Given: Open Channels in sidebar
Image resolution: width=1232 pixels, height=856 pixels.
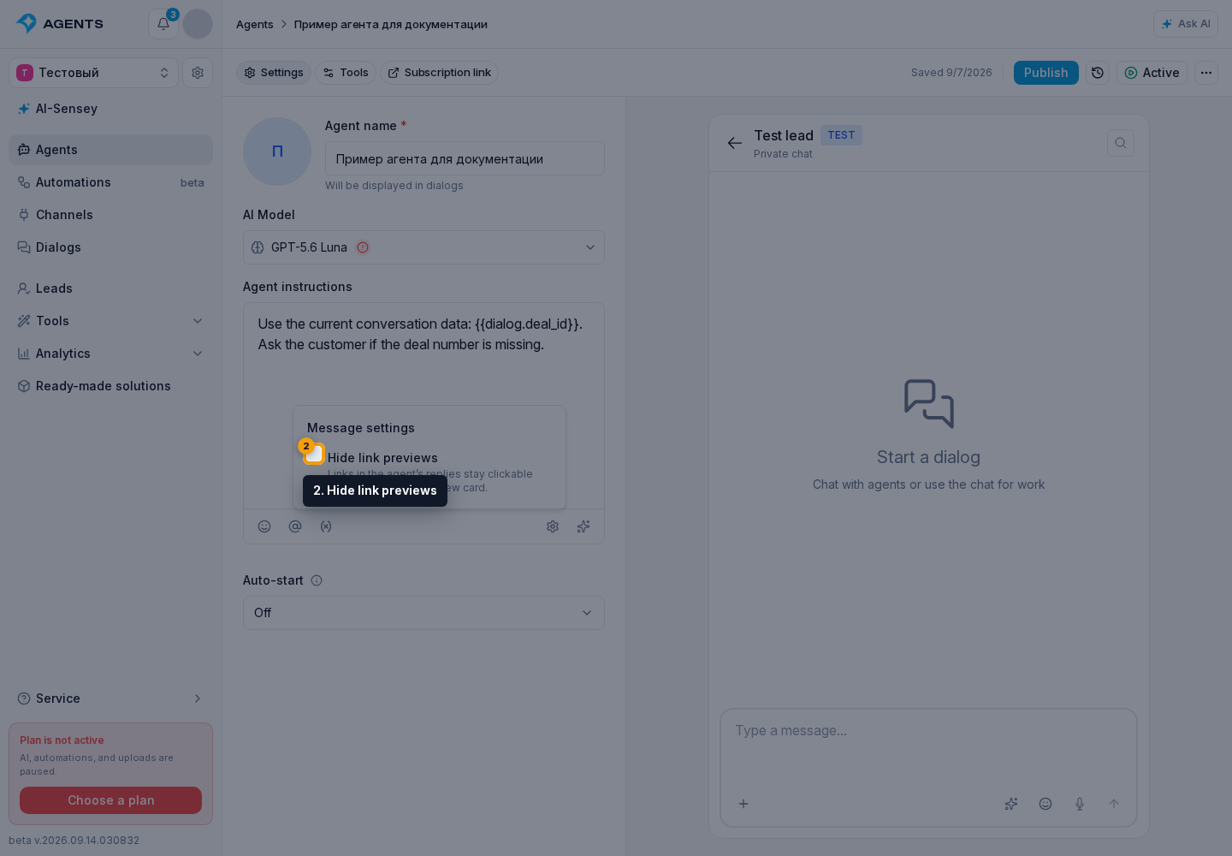Looking at the screenshot, I should (110, 215).
